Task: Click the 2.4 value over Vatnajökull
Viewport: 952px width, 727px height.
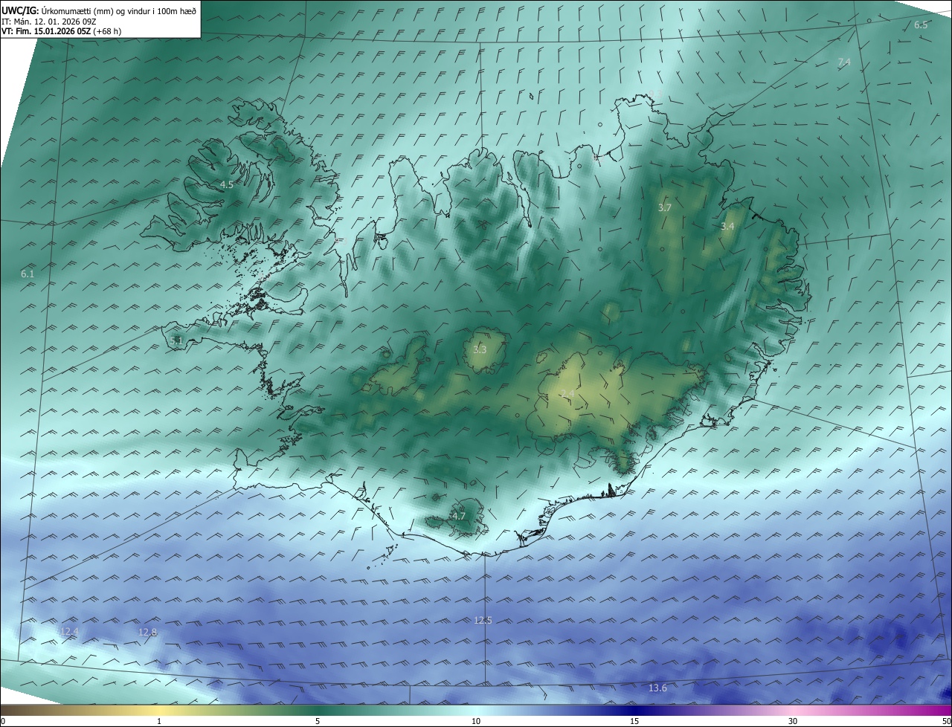Action: pyautogui.click(x=568, y=393)
